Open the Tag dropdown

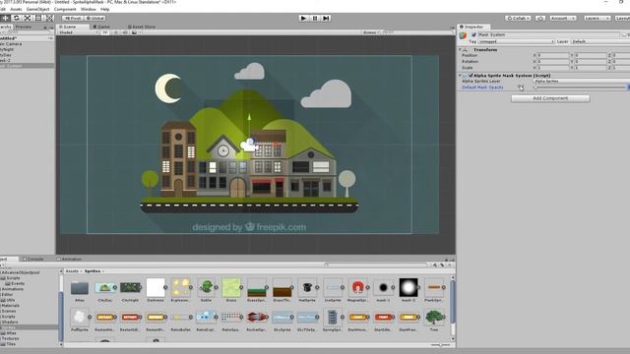point(516,41)
